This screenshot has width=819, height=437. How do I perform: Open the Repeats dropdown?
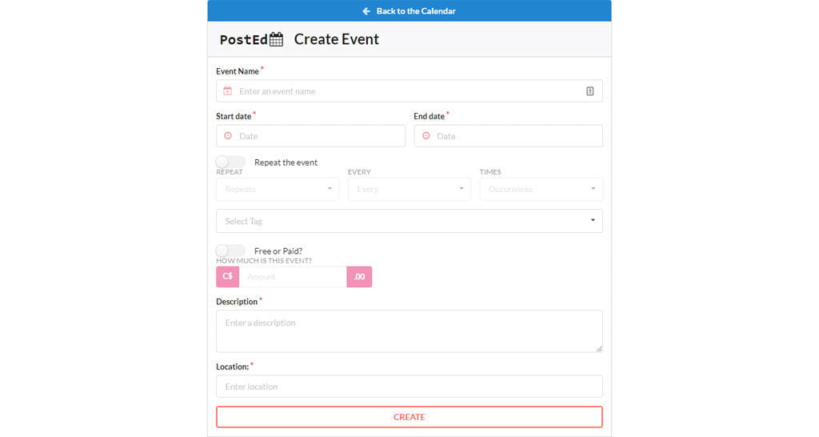pos(277,190)
